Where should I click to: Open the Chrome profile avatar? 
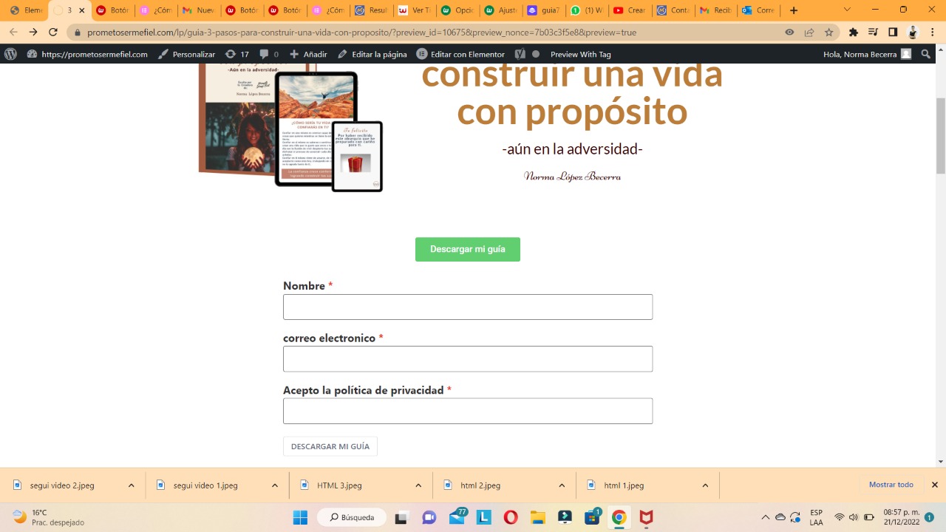pos(913,33)
